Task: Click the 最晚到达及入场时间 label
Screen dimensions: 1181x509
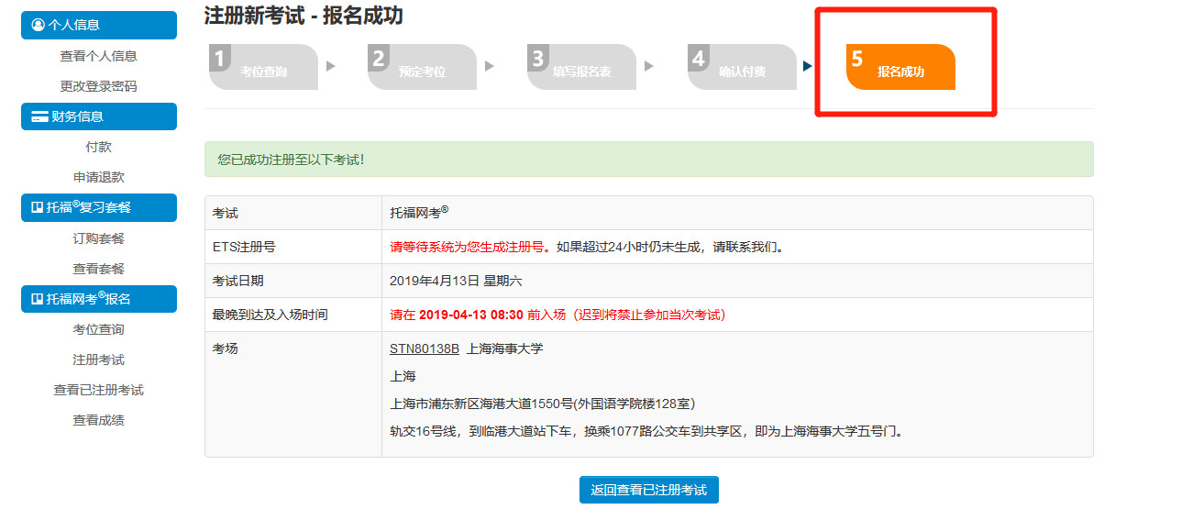Action: 270,315
